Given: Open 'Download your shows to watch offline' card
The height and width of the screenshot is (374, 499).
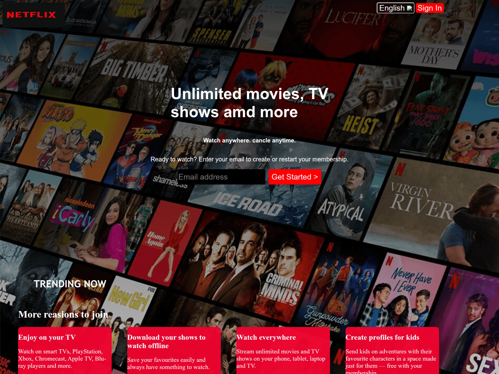Looking at the screenshot, I should [x=174, y=351].
